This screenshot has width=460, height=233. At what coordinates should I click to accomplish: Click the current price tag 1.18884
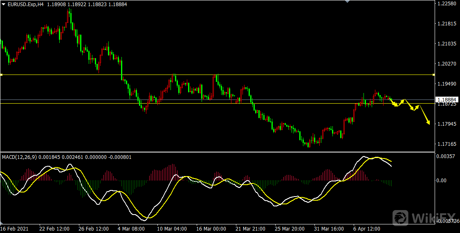pos(447,100)
